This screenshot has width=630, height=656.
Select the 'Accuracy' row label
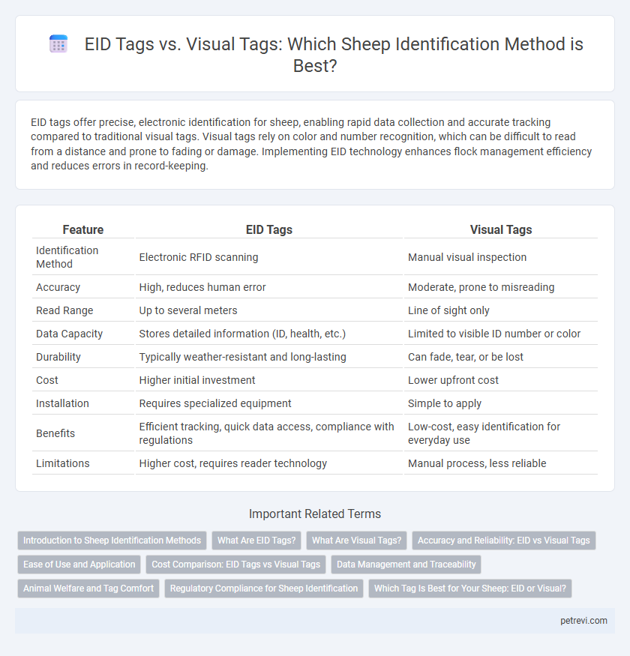(x=83, y=287)
